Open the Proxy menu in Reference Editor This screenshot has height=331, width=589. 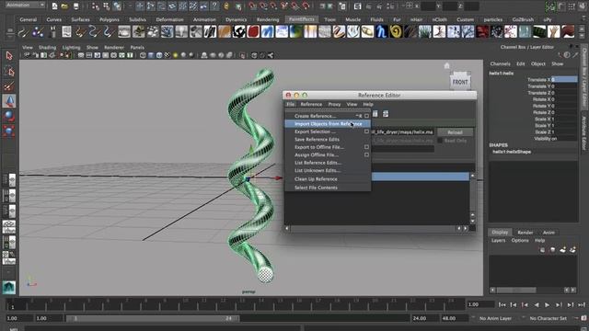(334, 104)
